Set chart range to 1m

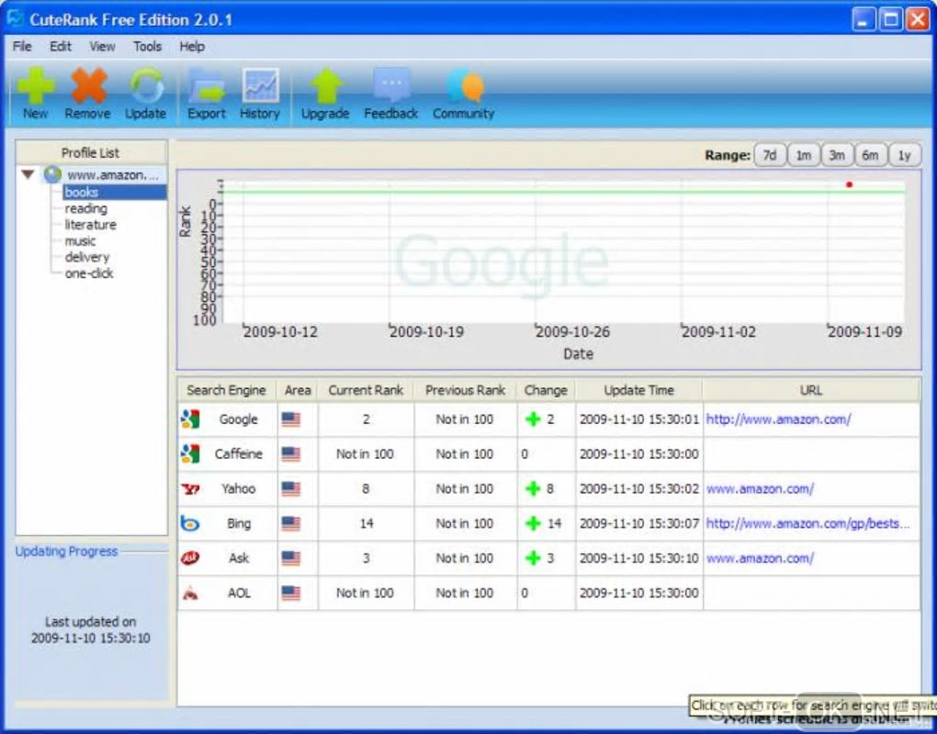(x=803, y=155)
